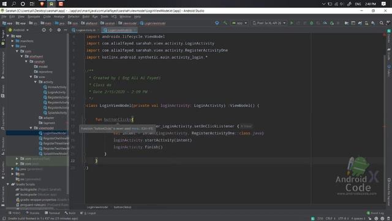
Task: Open the app run configuration dropdown
Action: coord(239,23)
